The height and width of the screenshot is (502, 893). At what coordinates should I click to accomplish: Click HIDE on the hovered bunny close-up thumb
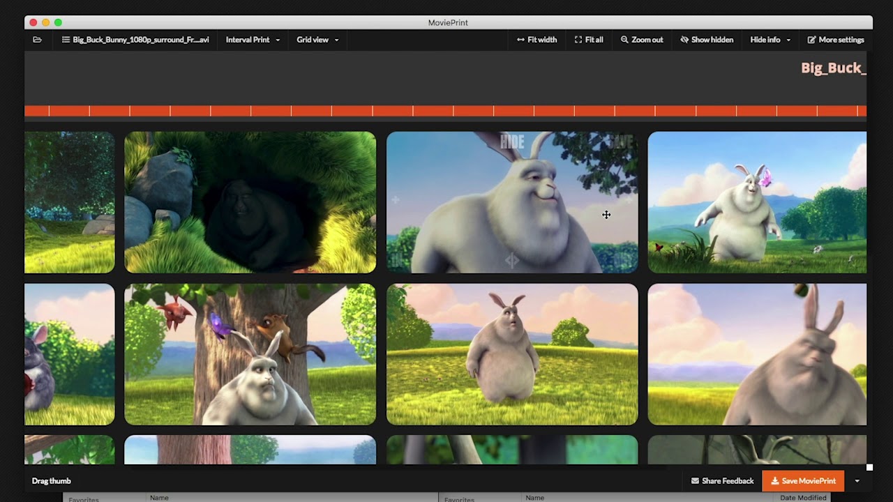tap(511, 142)
